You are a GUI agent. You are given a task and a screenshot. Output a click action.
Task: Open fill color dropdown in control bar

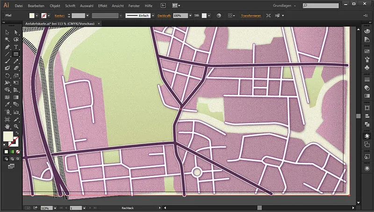[x=37, y=15]
